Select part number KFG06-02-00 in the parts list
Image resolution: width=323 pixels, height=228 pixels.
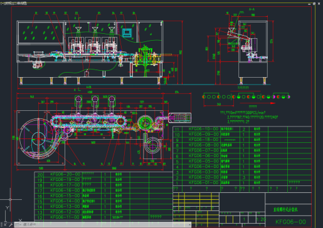(x=203, y=177)
